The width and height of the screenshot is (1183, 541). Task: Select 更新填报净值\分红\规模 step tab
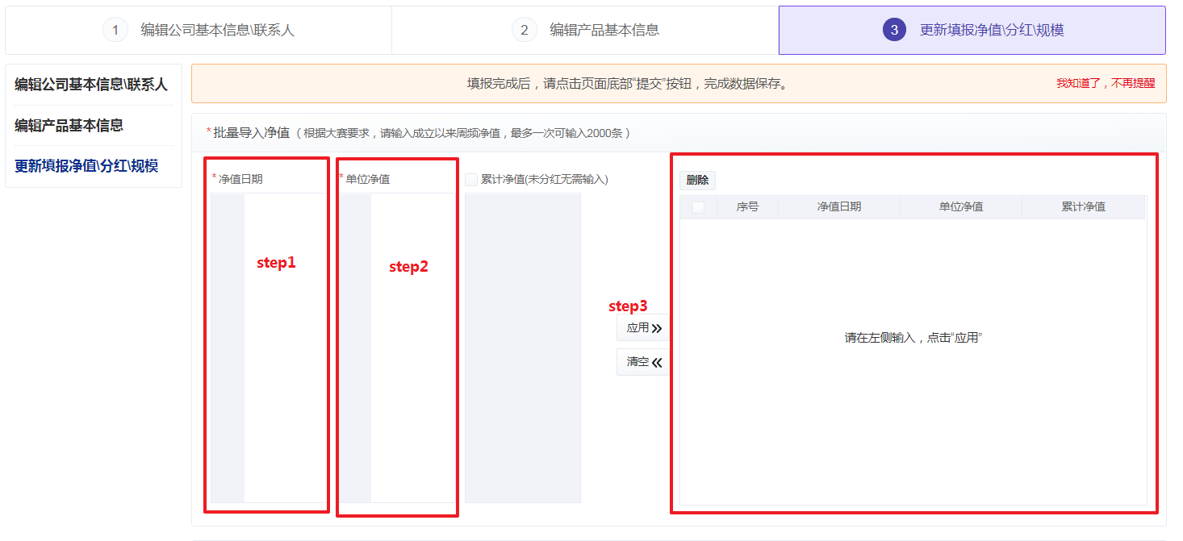tap(991, 31)
